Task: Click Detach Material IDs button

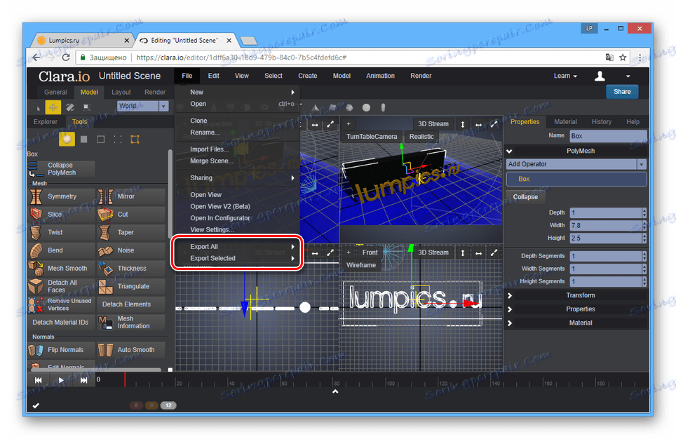Action: pos(61,322)
